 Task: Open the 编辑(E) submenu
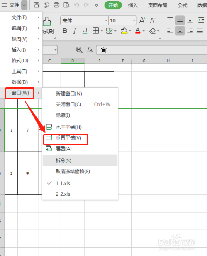(x=21, y=28)
